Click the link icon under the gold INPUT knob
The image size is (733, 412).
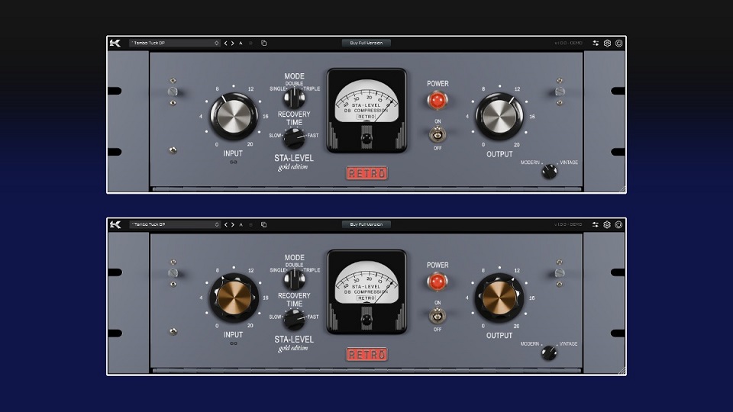pos(233,344)
